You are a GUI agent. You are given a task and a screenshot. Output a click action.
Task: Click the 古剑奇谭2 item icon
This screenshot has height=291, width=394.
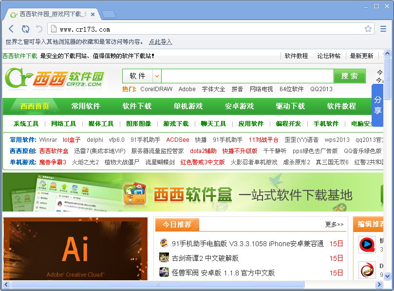tap(164, 257)
